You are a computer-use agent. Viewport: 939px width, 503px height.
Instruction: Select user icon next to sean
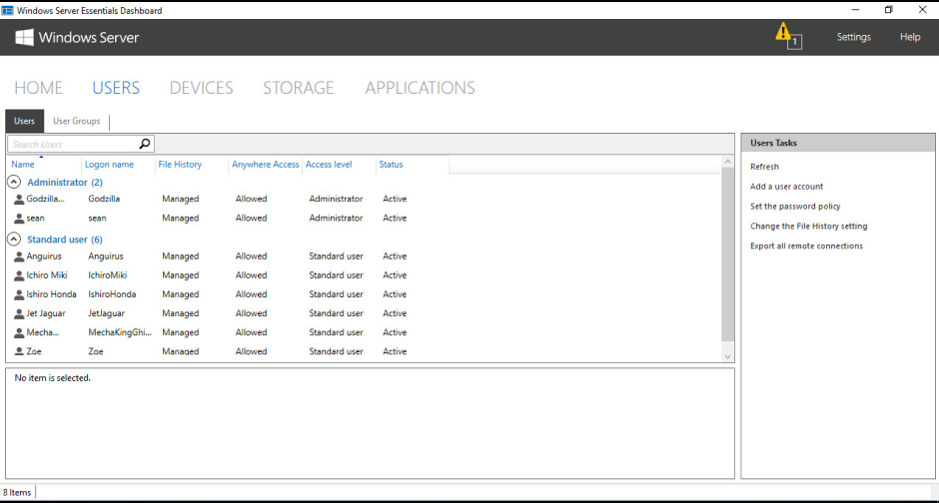click(19, 219)
